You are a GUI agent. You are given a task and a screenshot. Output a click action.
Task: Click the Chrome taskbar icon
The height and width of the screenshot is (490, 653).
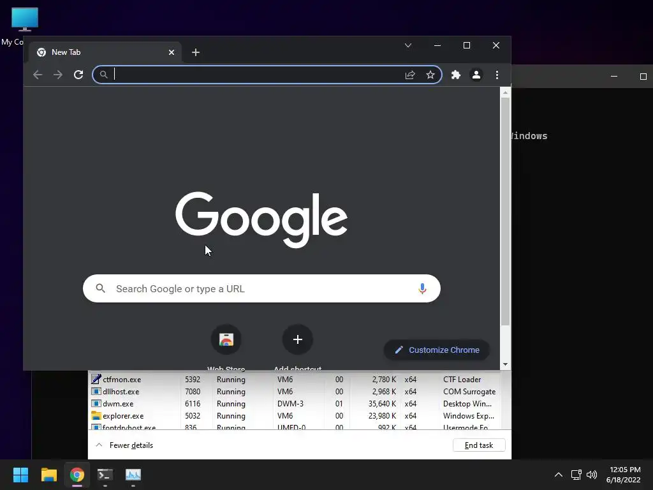click(77, 475)
